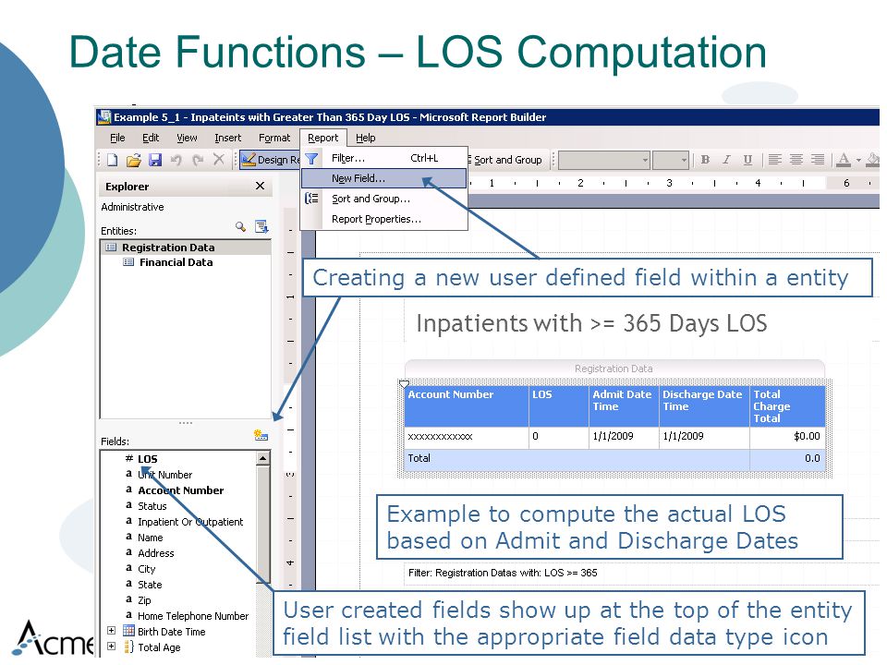Click the LOS column header in table
The image size is (887, 665).
558,406
